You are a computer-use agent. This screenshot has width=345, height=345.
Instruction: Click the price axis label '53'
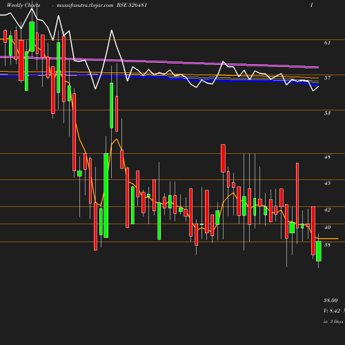pos(327,113)
